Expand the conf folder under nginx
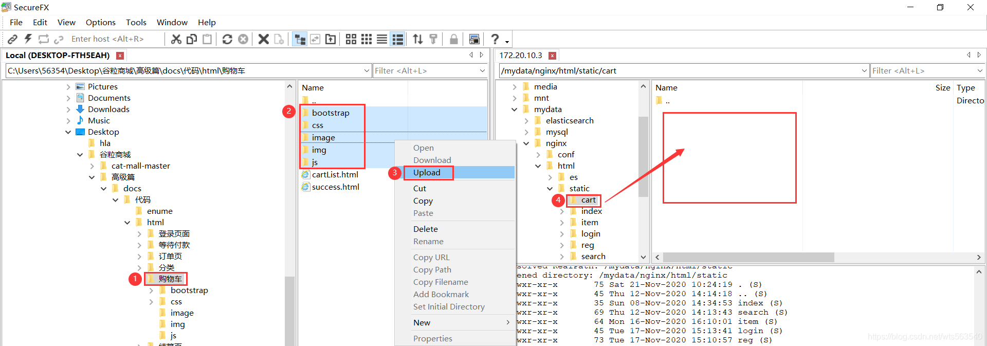The image size is (987, 346). (x=538, y=155)
